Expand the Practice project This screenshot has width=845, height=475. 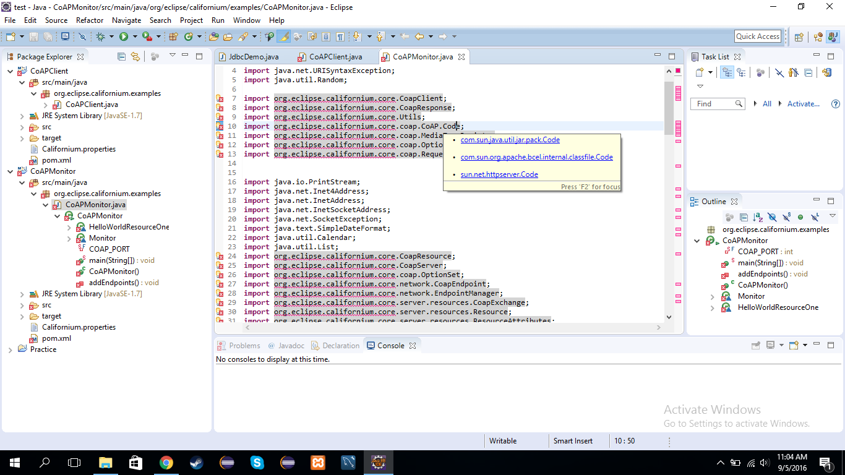point(11,349)
